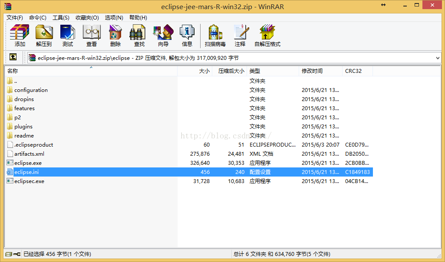Sort by the 大小 column header
This screenshot has width=445, height=262.
pyautogui.click(x=194, y=71)
